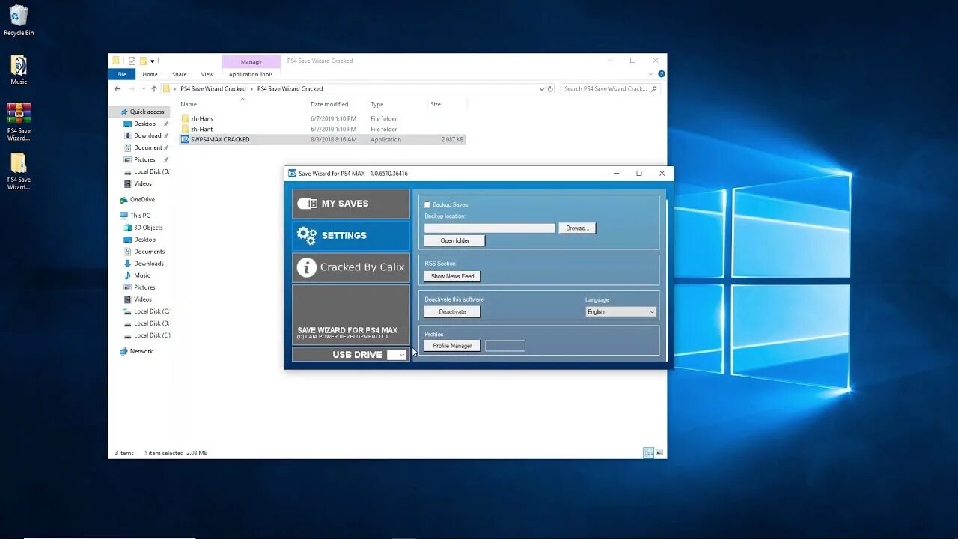
Task: Open the USB DRIVE dropdown
Action: (397, 355)
